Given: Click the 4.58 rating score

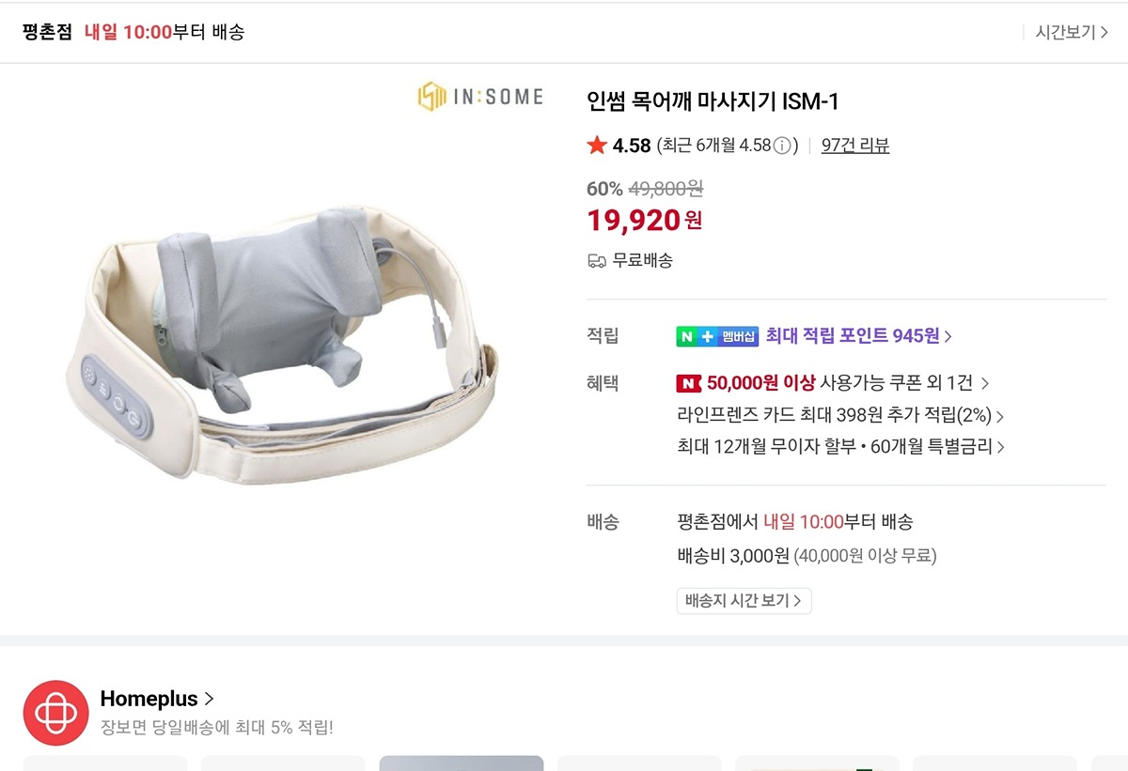Looking at the screenshot, I should pos(632,146).
